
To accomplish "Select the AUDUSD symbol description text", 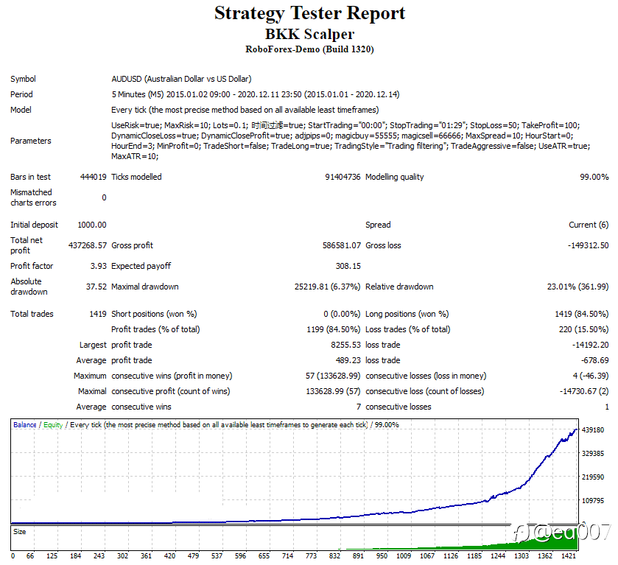I will coord(181,79).
